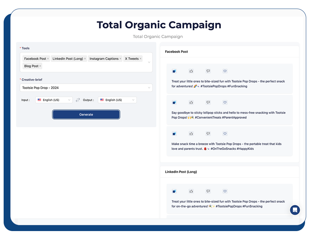
Task: Swap input and output languages
Action: (x=78, y=100)
